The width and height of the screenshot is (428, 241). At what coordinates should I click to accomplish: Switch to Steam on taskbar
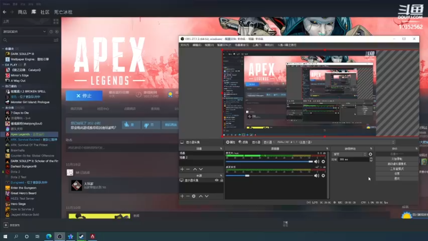(x=81, y=236)
